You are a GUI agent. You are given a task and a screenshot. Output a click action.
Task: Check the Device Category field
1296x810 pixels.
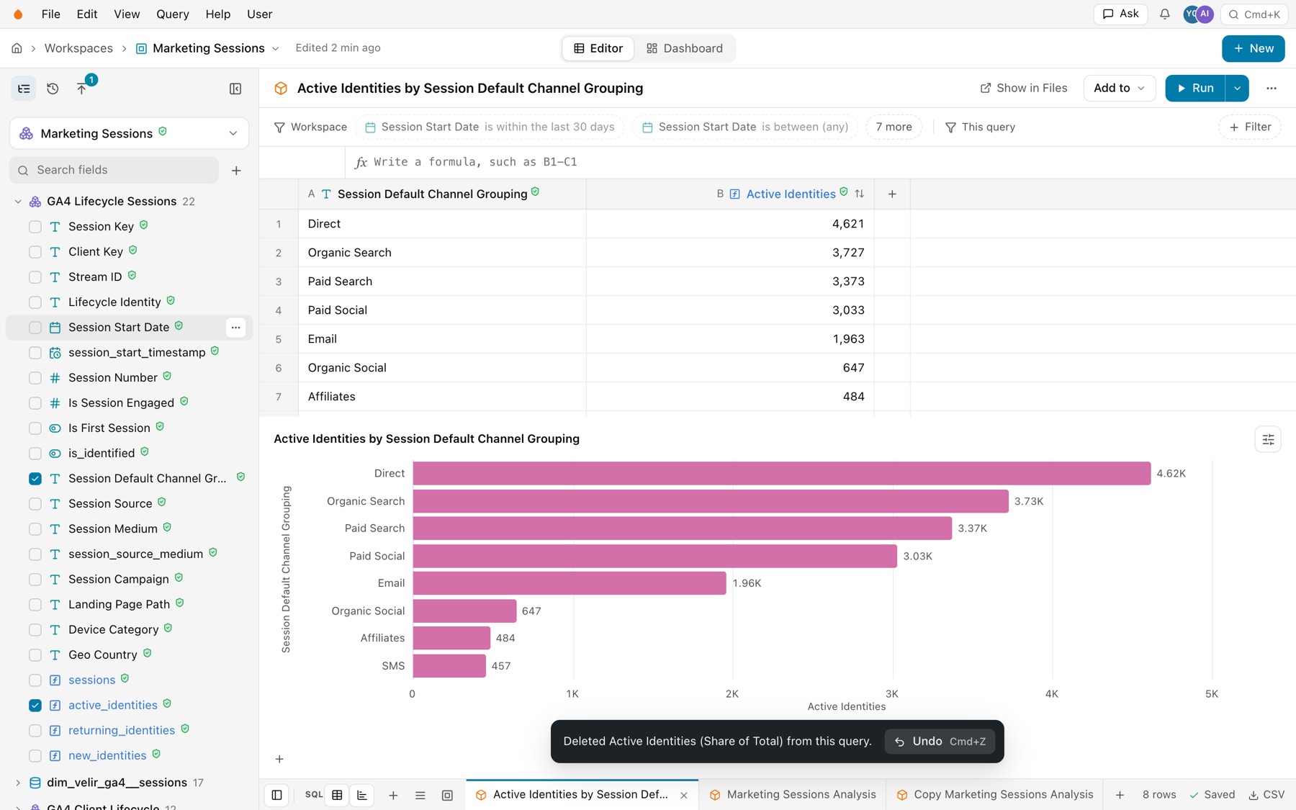[35, 630]
